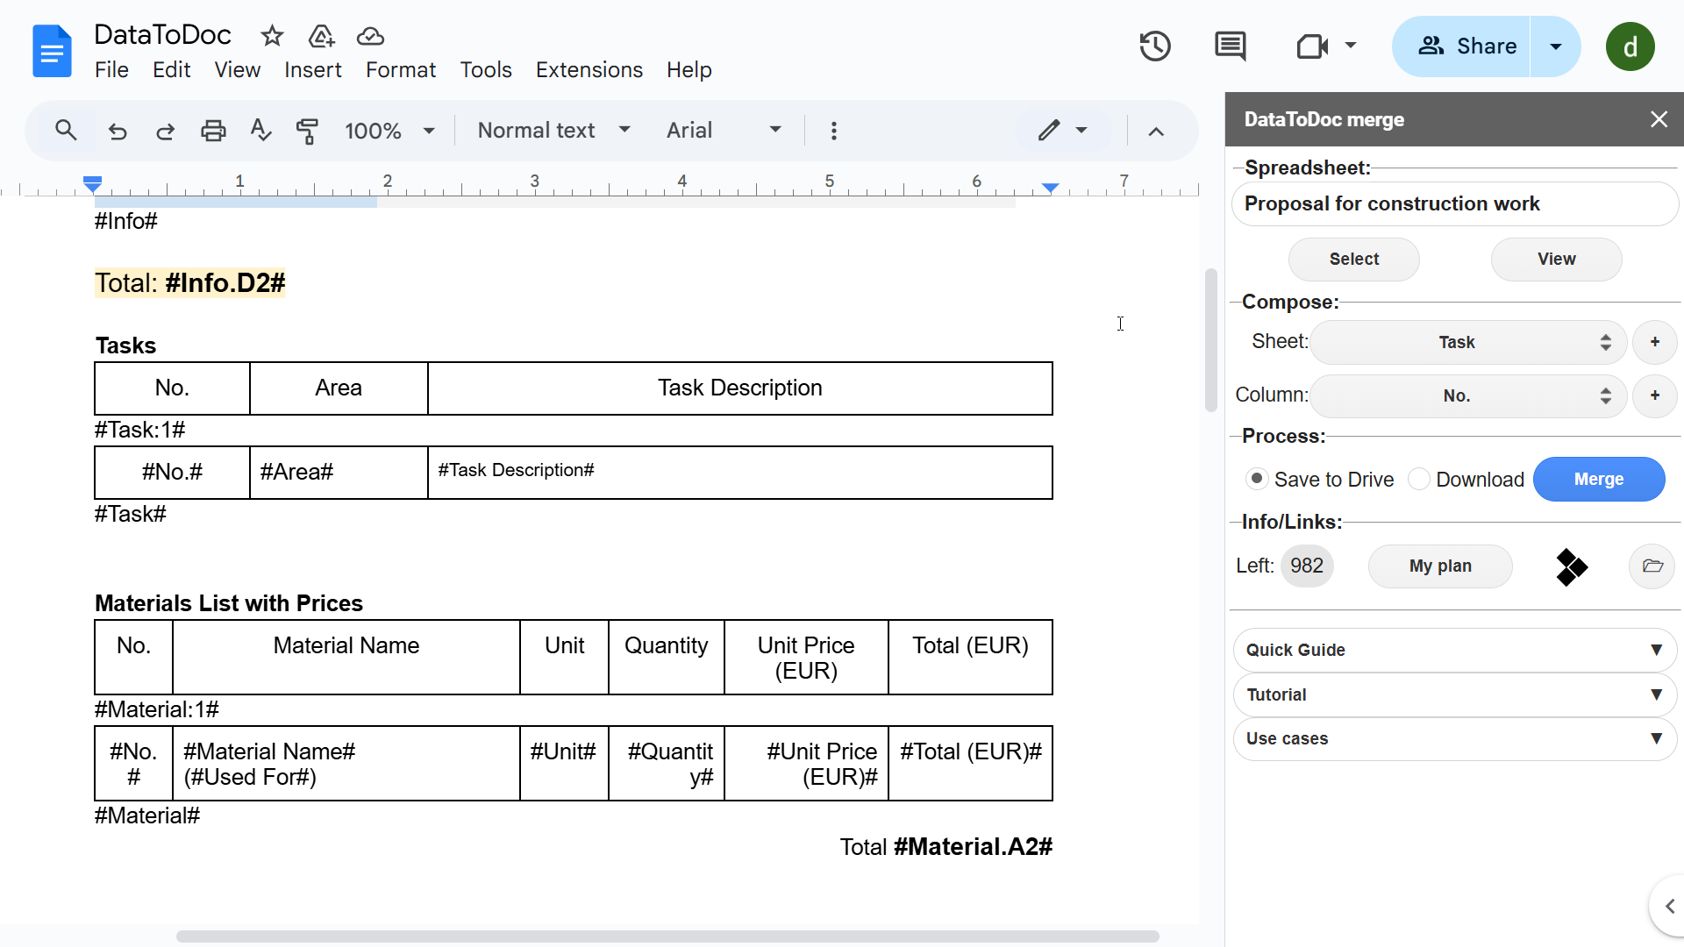Open the View menu

[x=237, y=70]
